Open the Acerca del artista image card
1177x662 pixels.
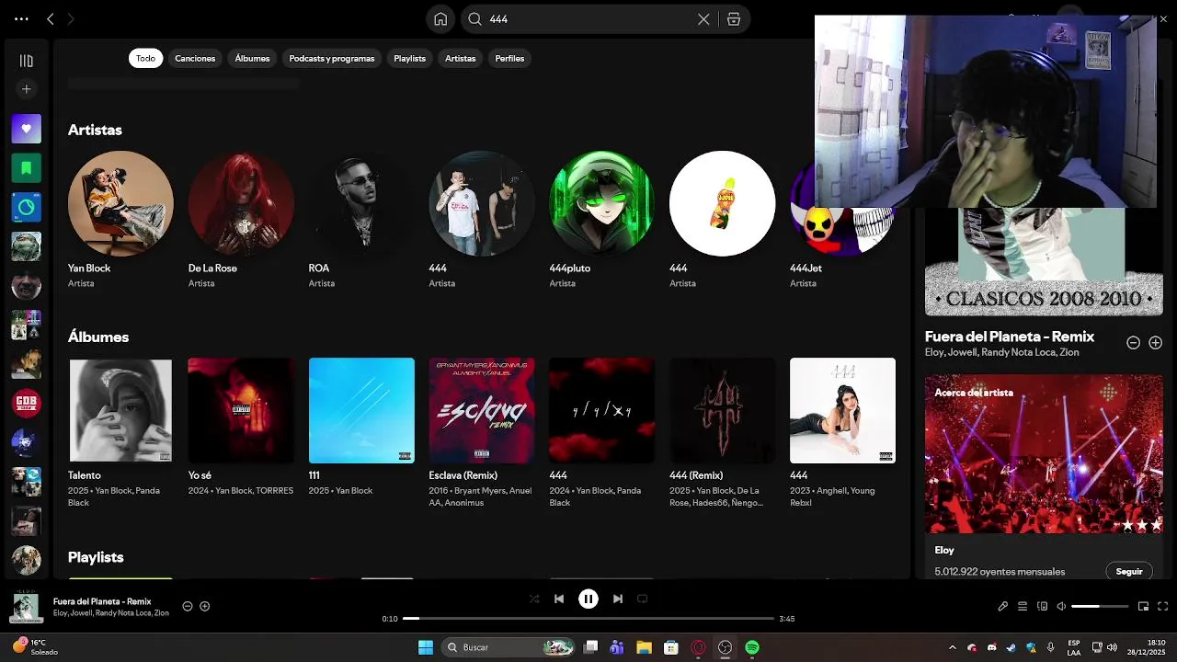pos(1044,453)
